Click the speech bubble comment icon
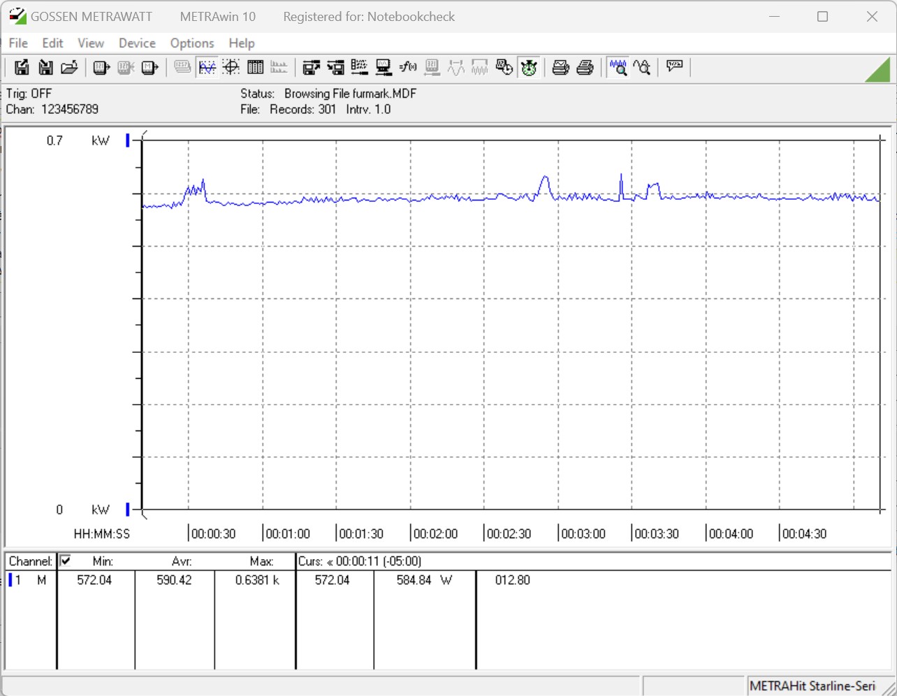The image size is (897, 696). (x=674, y=66)
